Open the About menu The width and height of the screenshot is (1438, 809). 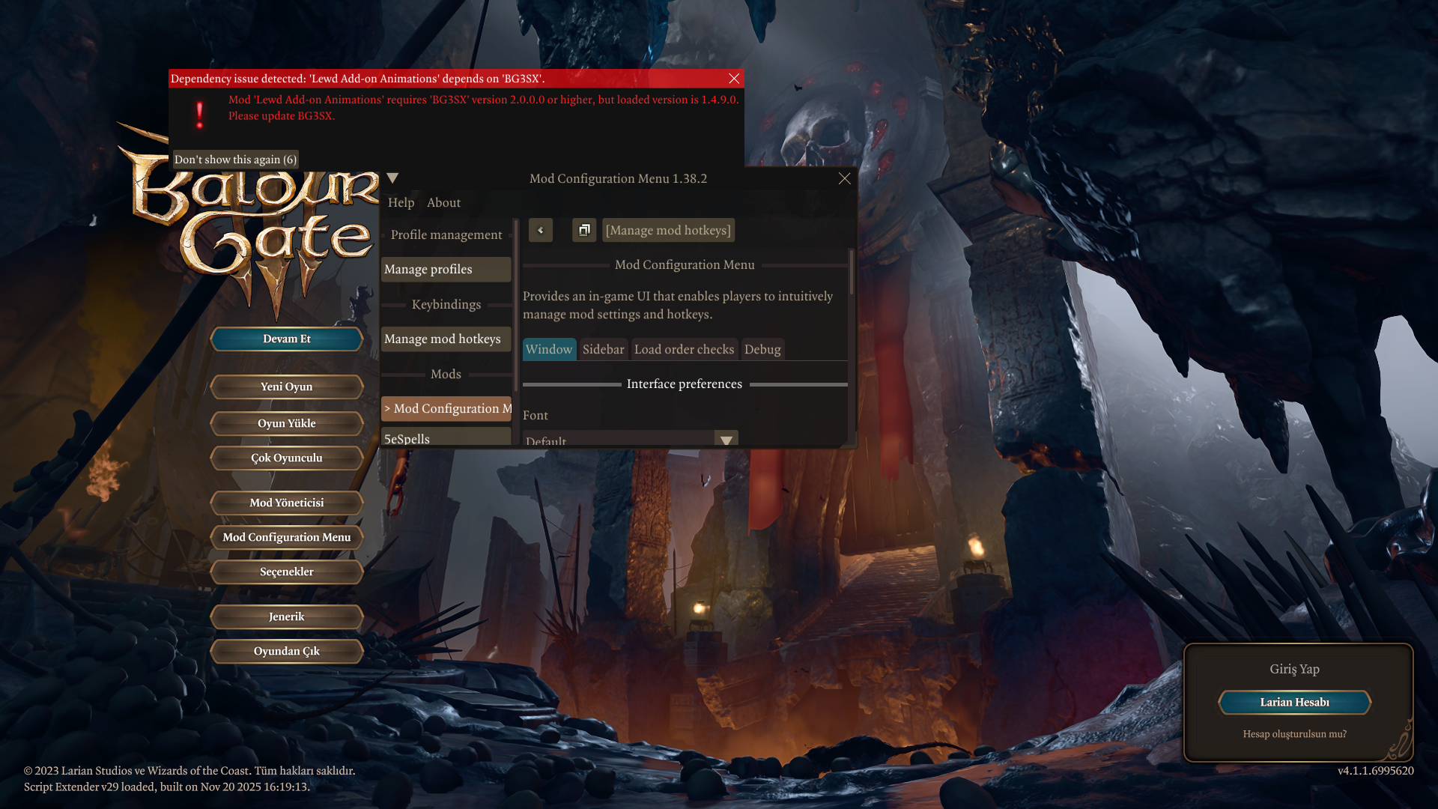coord(444,202)
